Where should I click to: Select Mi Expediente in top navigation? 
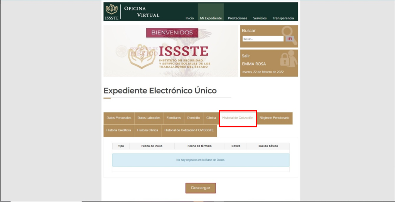click(x=211, y=18)
